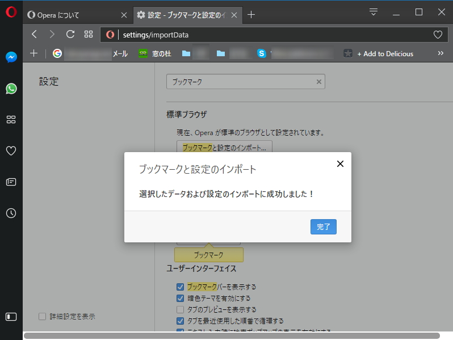Click the ユーザーインターフェイス heading

click(x=202, y=268)
